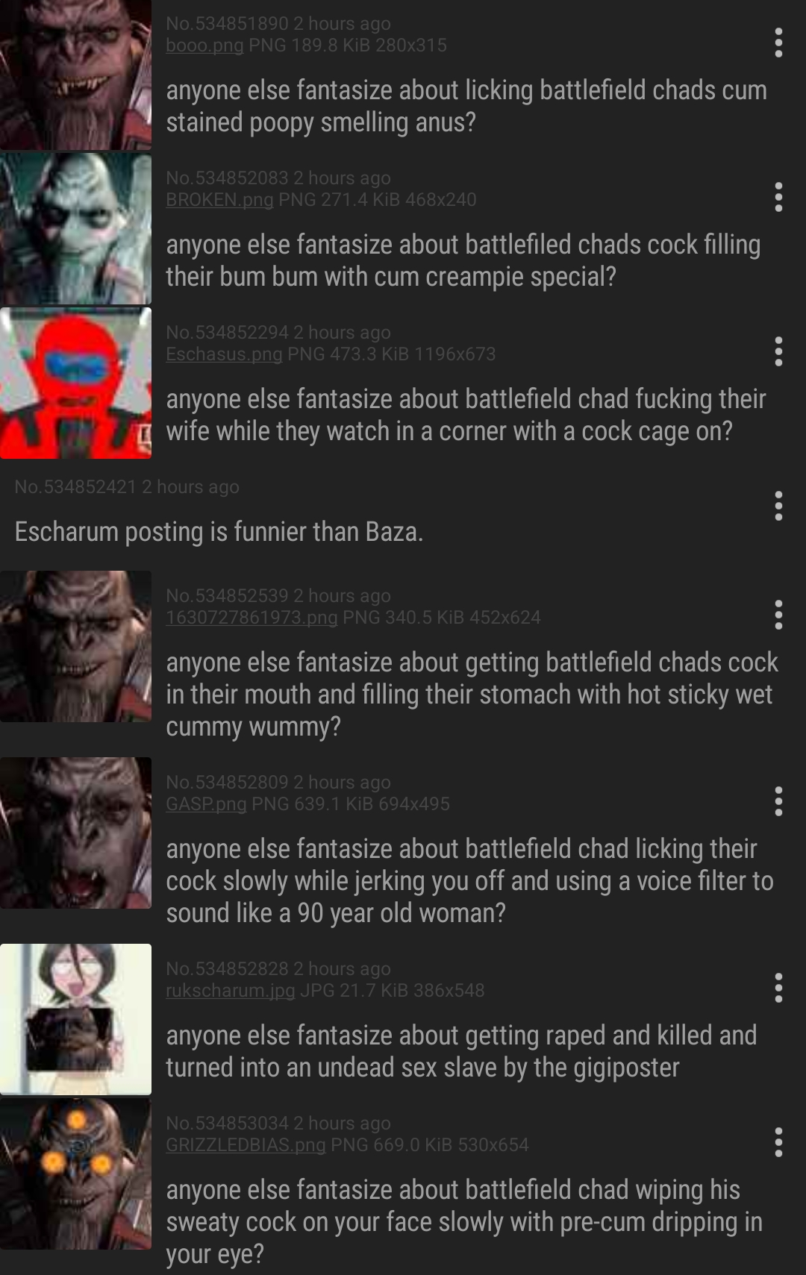
Task: Open options menu for post No.534852083
Action: (778, 198)
